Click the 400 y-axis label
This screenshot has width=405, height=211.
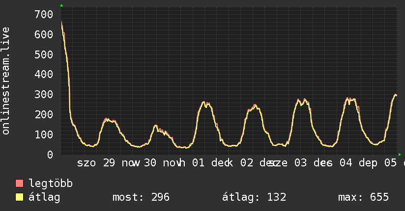point(44,74)
